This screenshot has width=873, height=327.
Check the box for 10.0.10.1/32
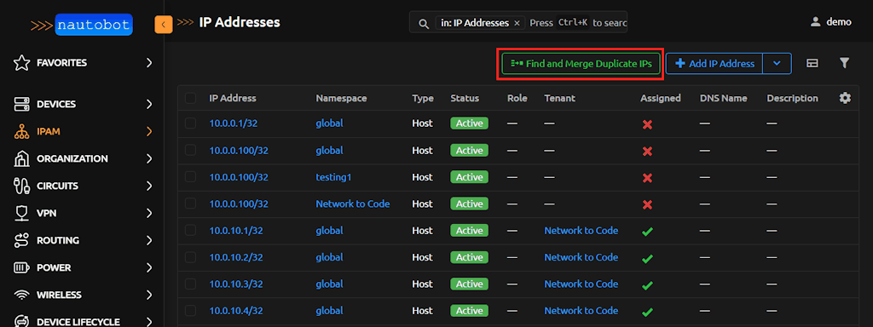pos(190,230)
